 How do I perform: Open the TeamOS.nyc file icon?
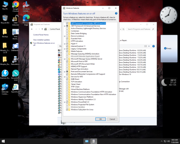pyautogui.click(x=15, y=88)
